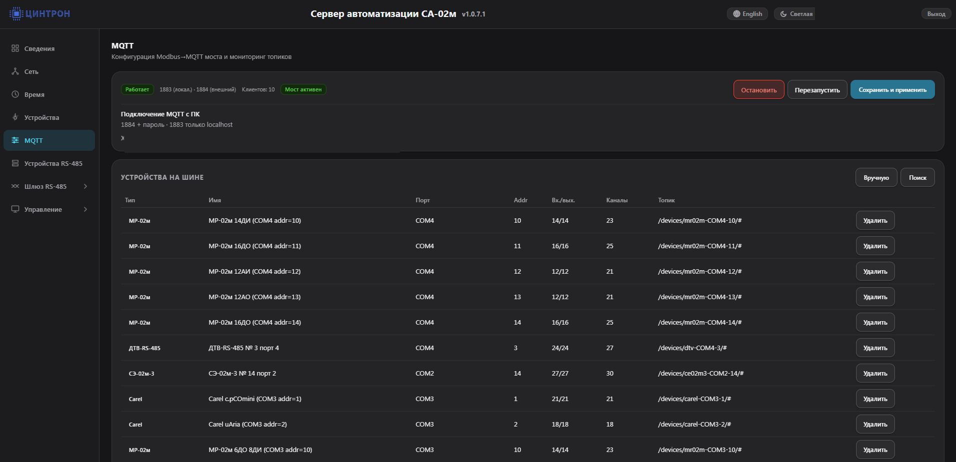Image resolution: width=956 pixels, height=462 pixels.
Task: Delete the MP-02м 16ДО COM4 addr=11 device
Action: pyautogui.click(x=875, y=246)
